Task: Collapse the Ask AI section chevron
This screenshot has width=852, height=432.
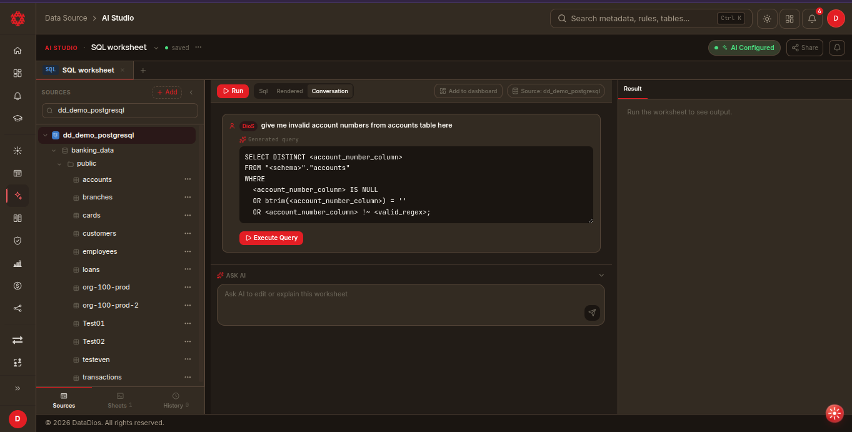Action: pyautogui.click(x=601, y=275)
